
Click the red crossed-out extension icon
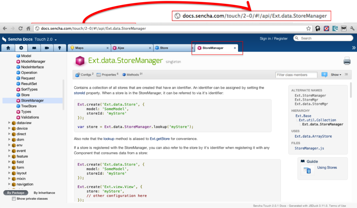coord(326,29)
